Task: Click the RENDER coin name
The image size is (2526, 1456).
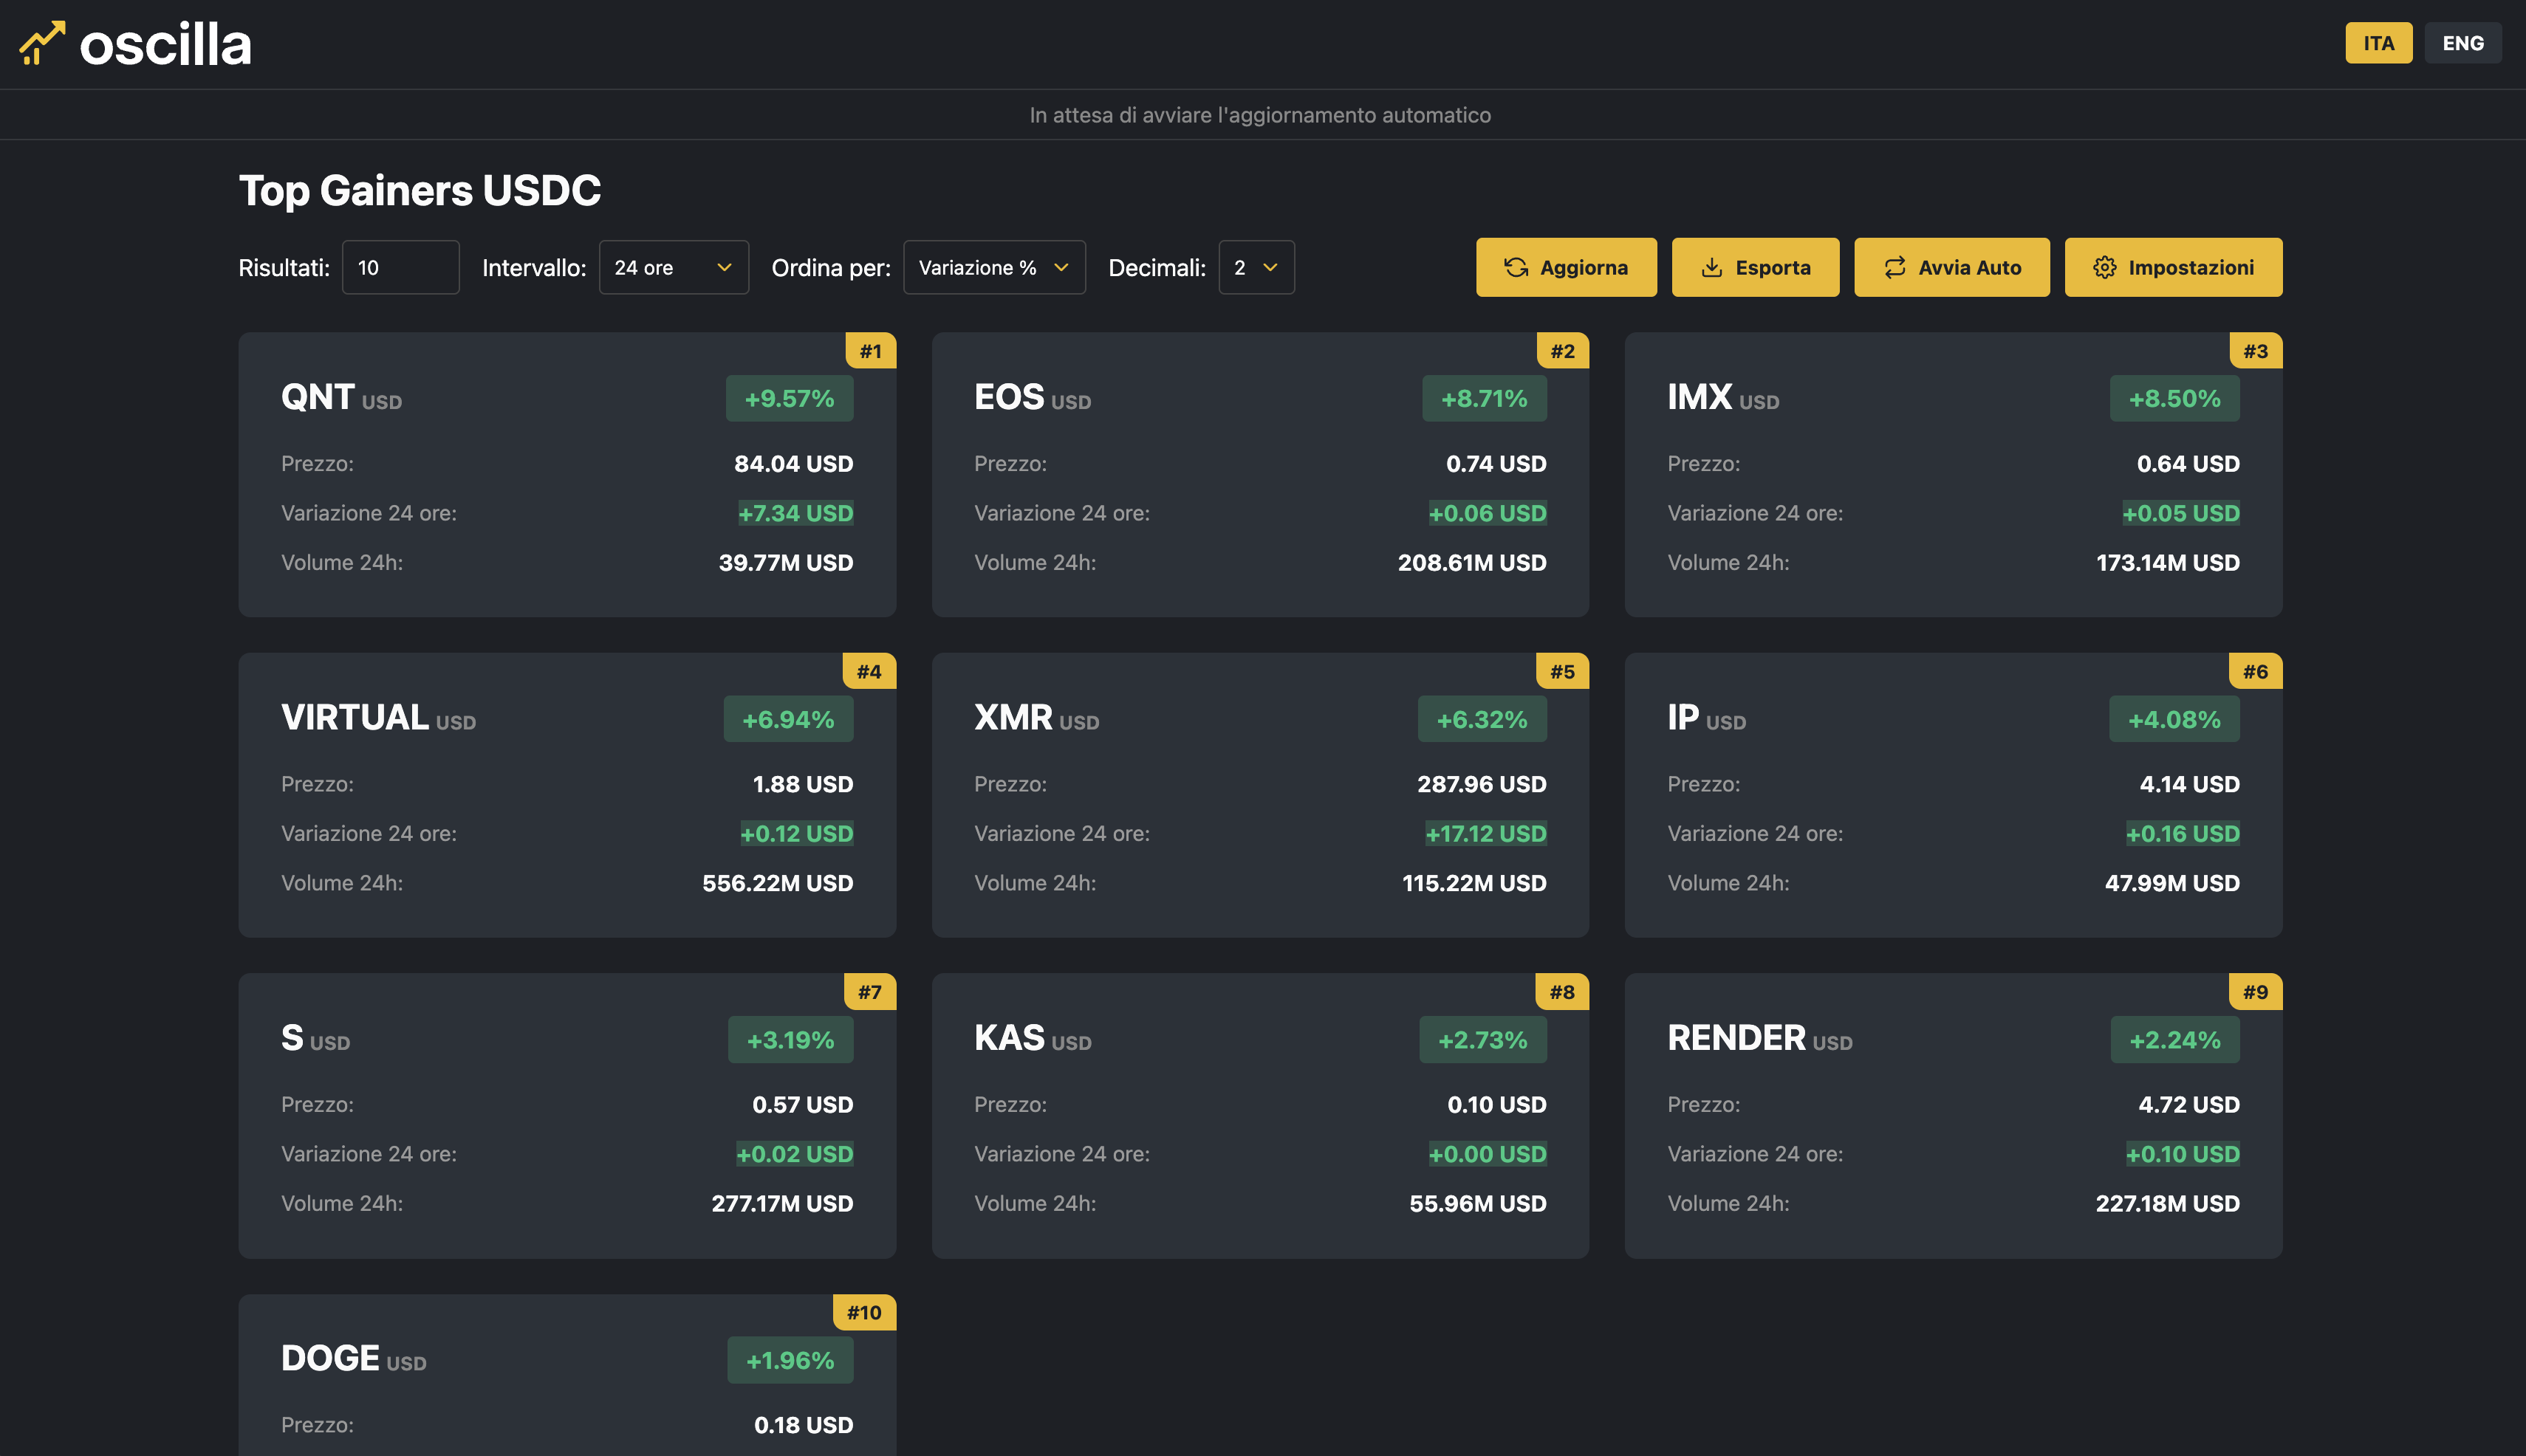Action: 1736,1037
